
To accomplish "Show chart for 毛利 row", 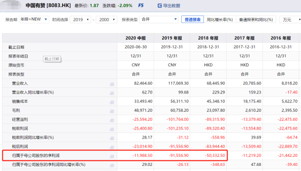I will click(x=112, y=111).
